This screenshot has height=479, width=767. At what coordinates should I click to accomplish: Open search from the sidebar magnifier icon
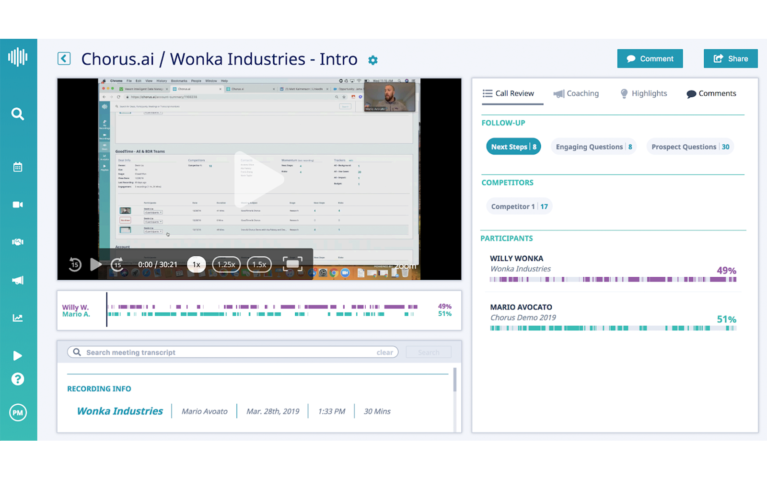tap(18, 114)
